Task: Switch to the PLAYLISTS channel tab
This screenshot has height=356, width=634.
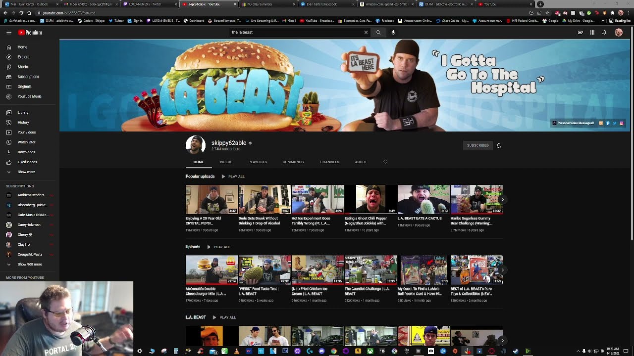Action: (258, 162)
